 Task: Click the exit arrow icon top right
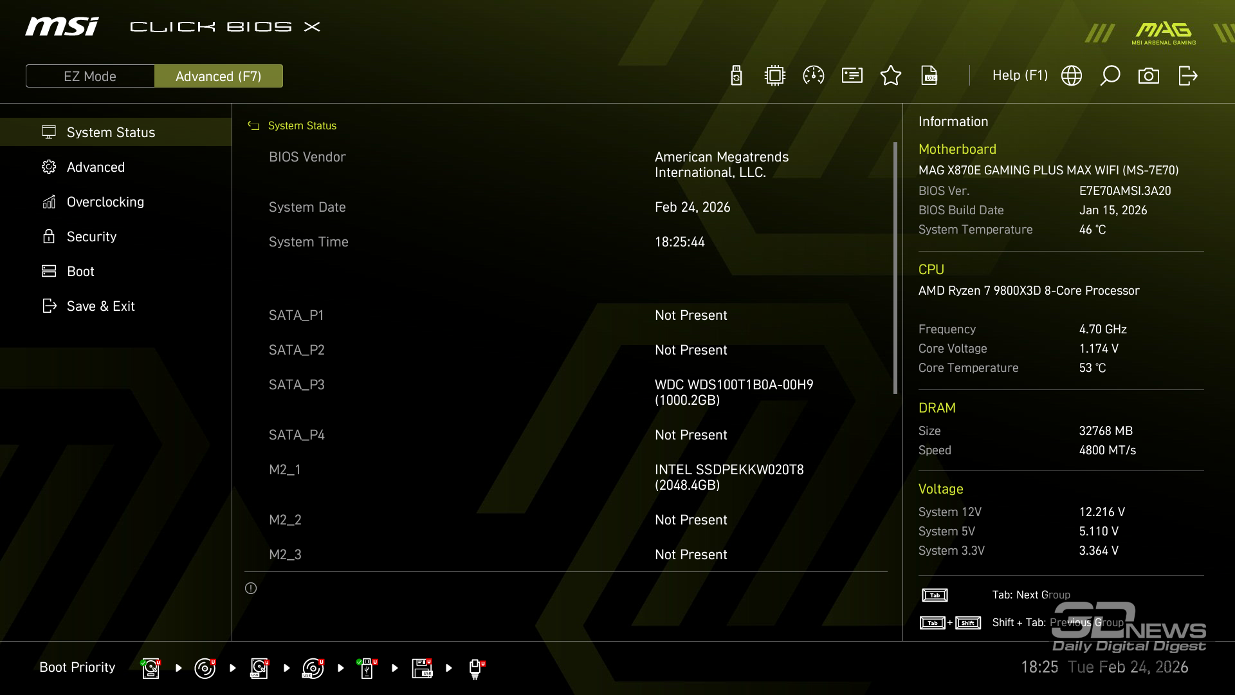[1187, 76]
